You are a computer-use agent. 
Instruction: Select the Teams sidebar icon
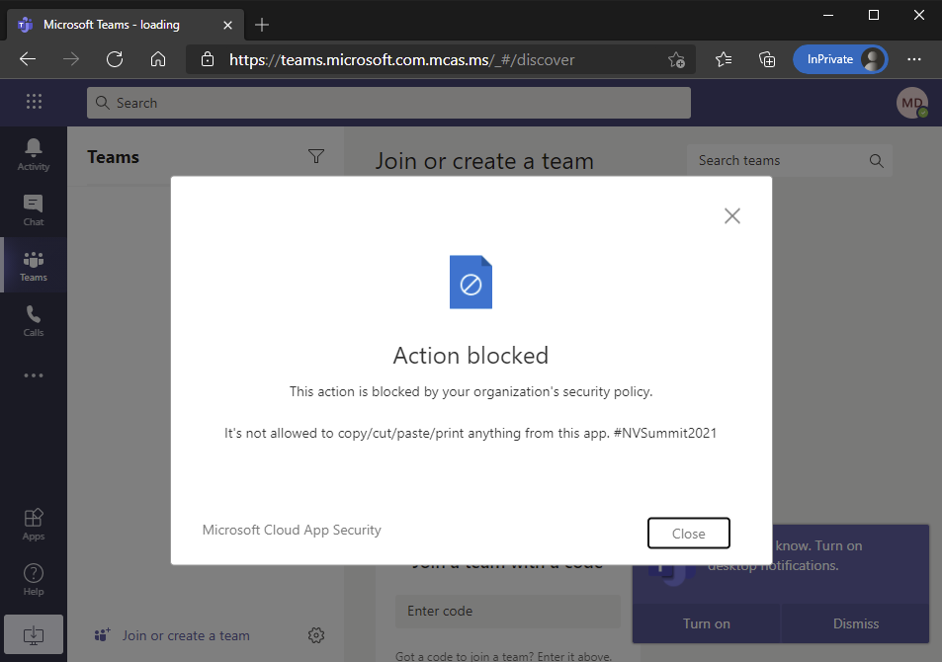[34, 266]
